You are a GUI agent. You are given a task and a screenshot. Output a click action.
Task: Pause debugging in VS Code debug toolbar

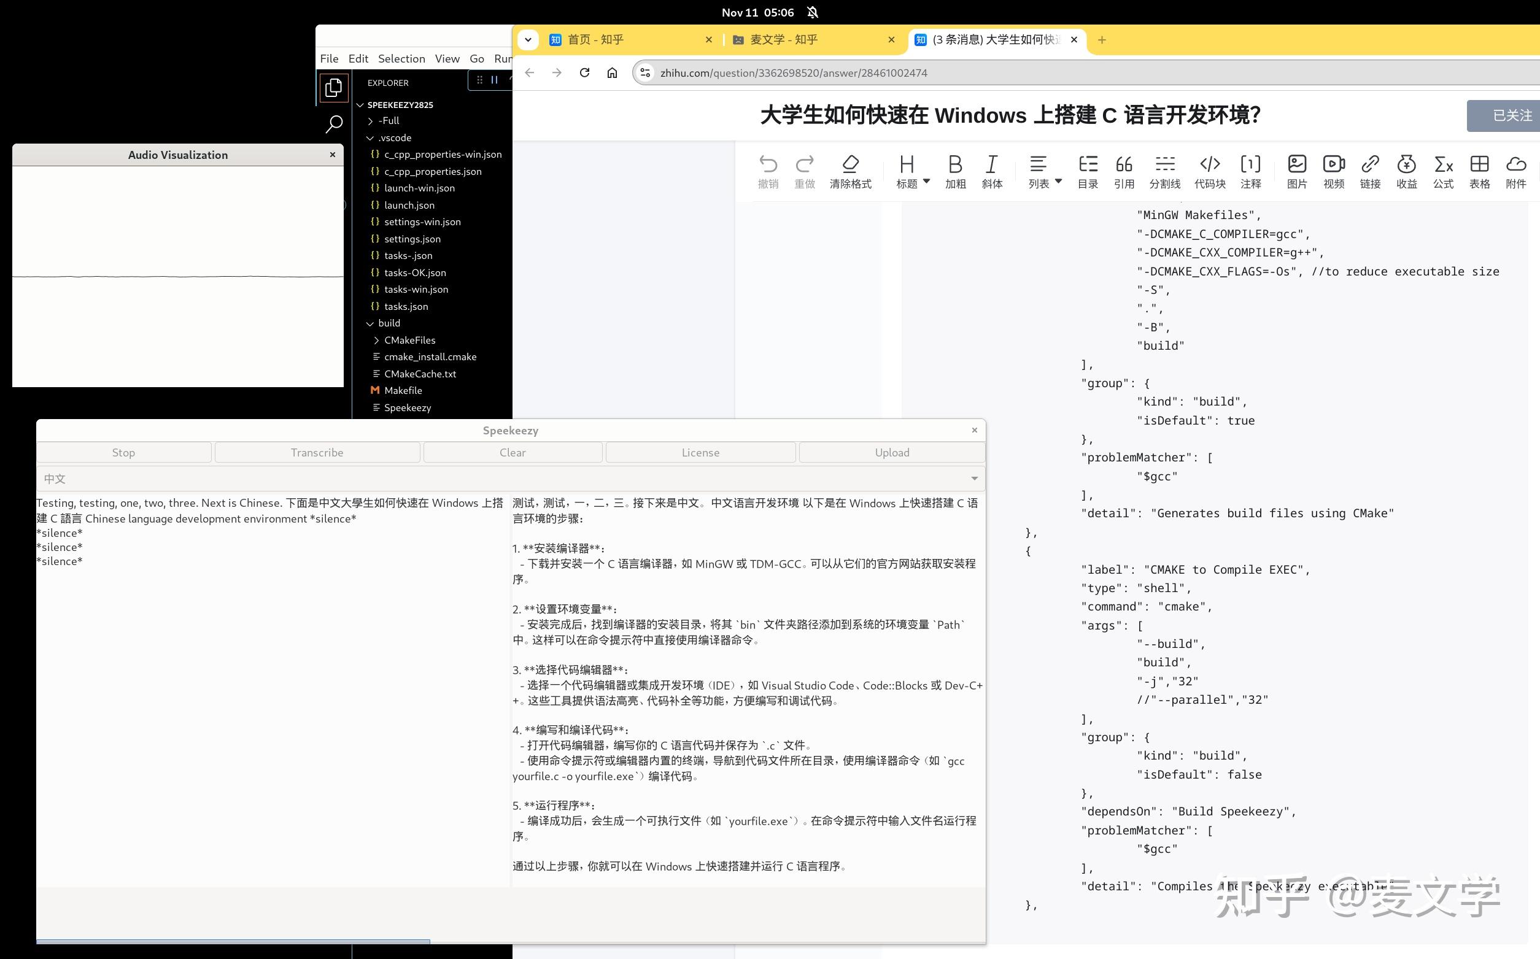click(494, 80)
